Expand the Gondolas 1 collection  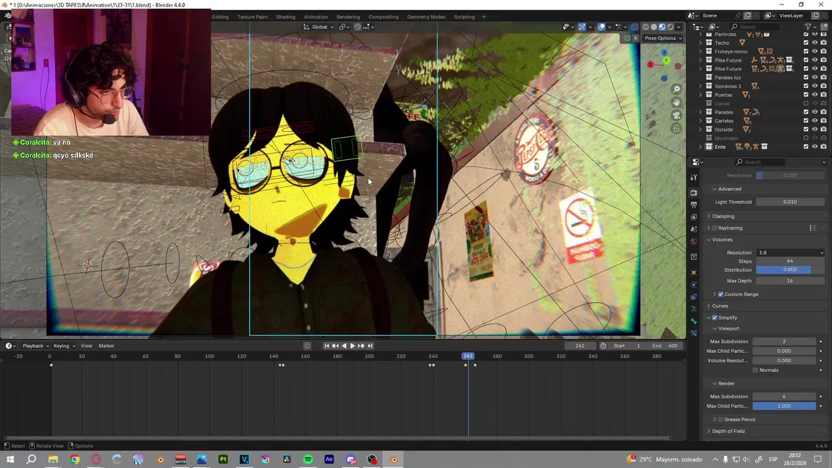[701, 86]
